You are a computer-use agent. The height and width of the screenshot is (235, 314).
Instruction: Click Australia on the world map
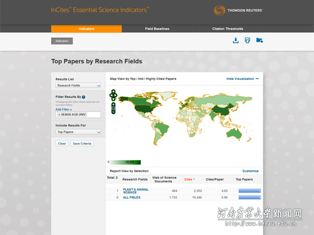pos(234,133)
